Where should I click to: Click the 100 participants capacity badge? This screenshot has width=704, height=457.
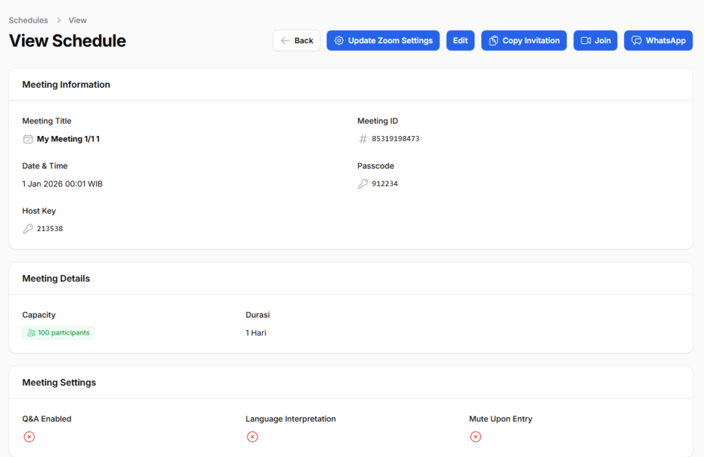(x=58, y=333)
